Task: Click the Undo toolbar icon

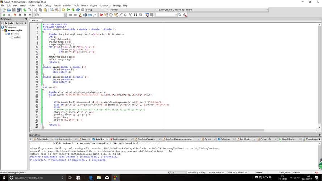Action: [x=25, y=10]
